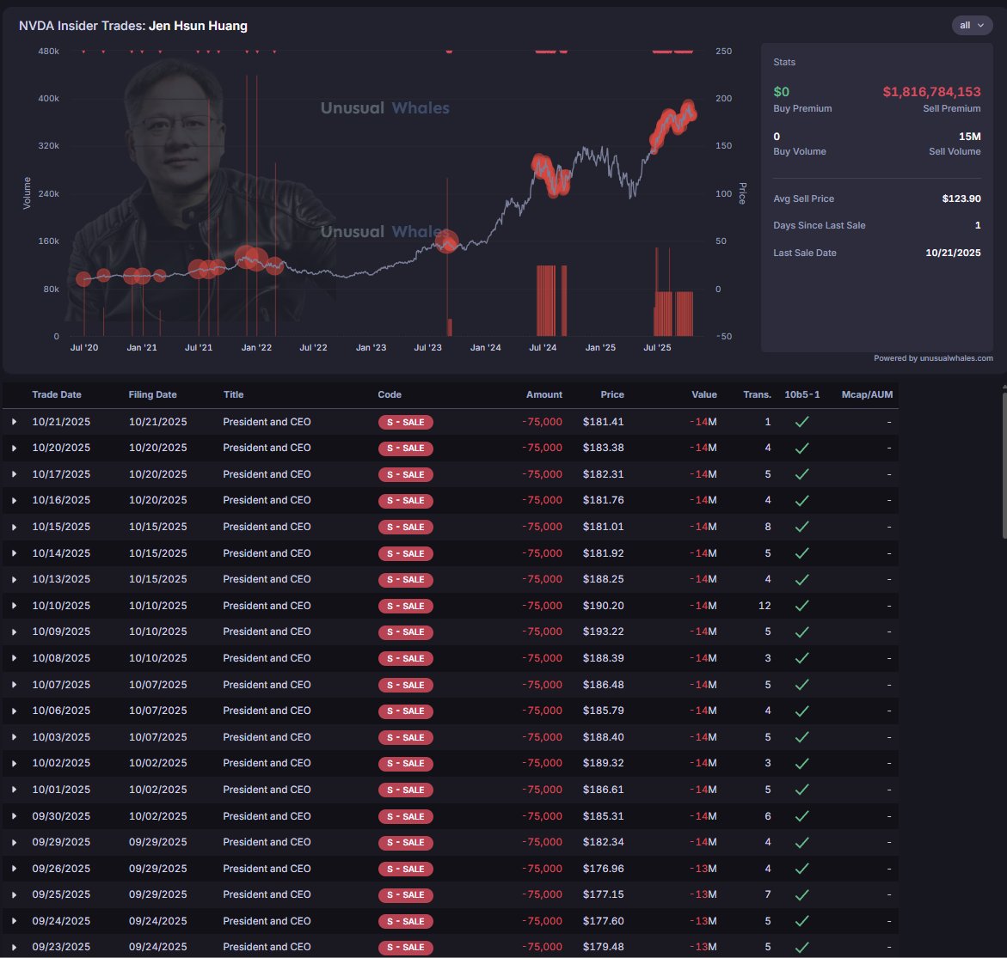Viewport: 1007px width, 958px height.
Task: Click the Jul '23 x-axis label
Action: [x=427, y=347]
